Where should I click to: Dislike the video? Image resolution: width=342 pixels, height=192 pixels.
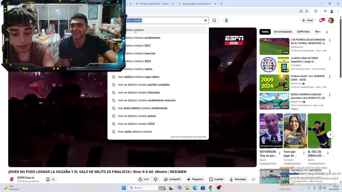(x=156, y=179)
